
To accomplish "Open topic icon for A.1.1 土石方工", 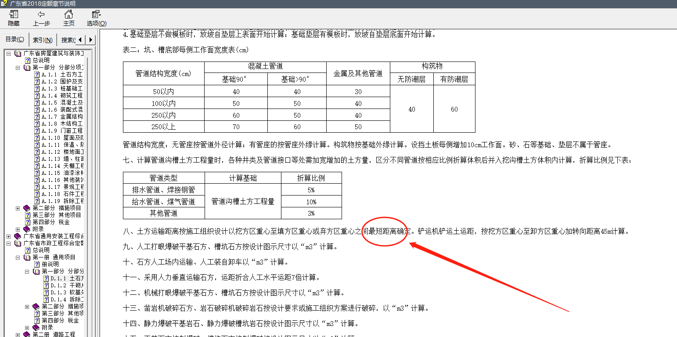I will pos(37,74).
